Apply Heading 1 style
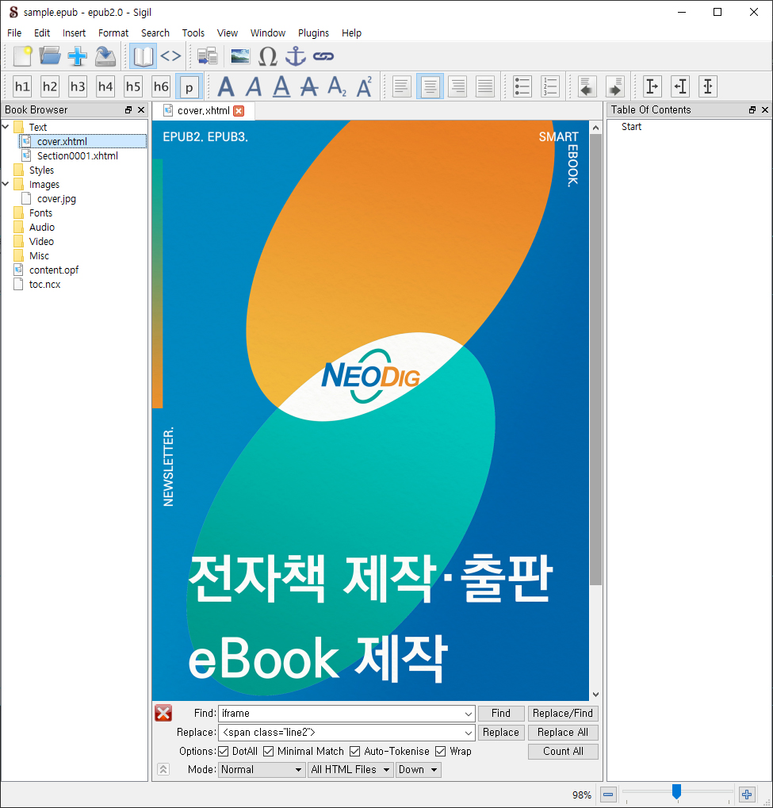Screen dimensions: 773x808 point(22,86)
